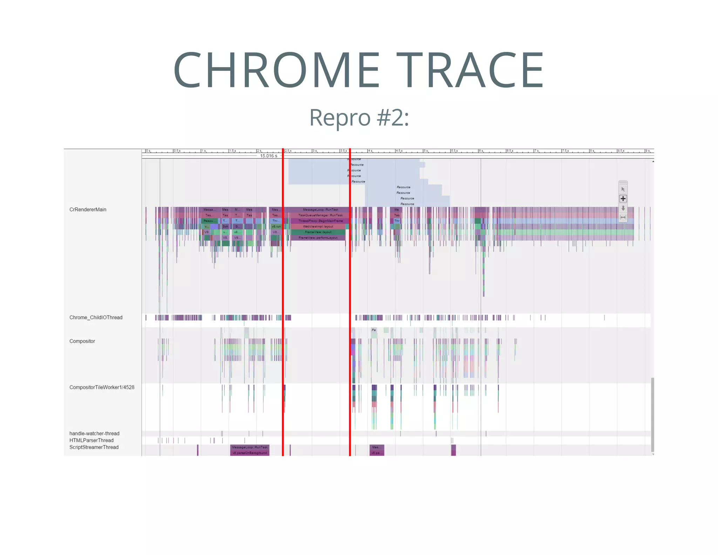718x555 pixels.
Task: Select the Chrome_ChildIOThread row label
Action: coord(96,317)
